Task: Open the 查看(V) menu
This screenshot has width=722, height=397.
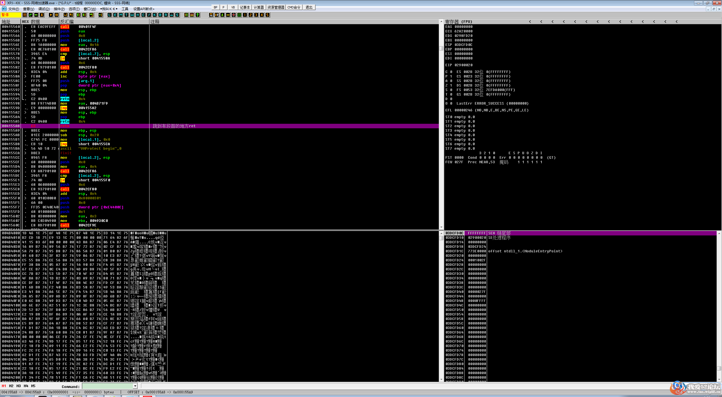Action: (28, 9)
